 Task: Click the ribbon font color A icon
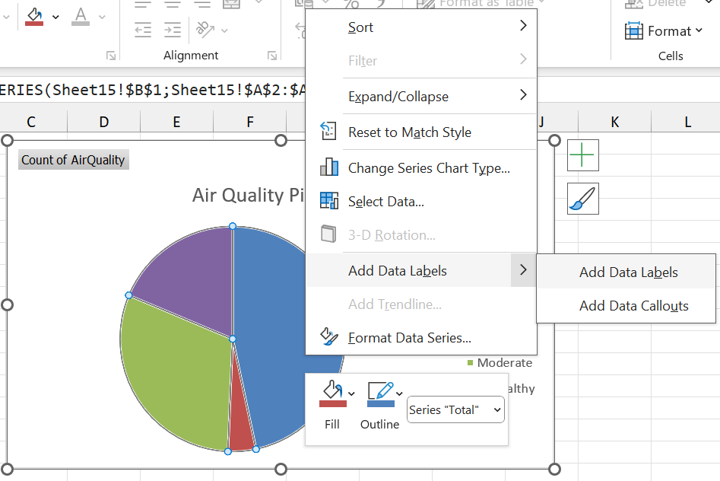coord(81,16)
